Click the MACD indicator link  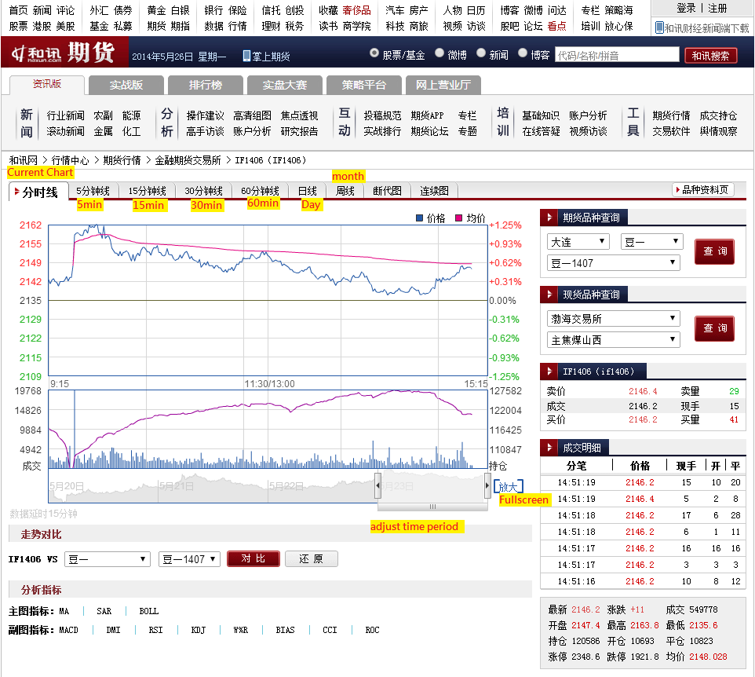[68, 630]
